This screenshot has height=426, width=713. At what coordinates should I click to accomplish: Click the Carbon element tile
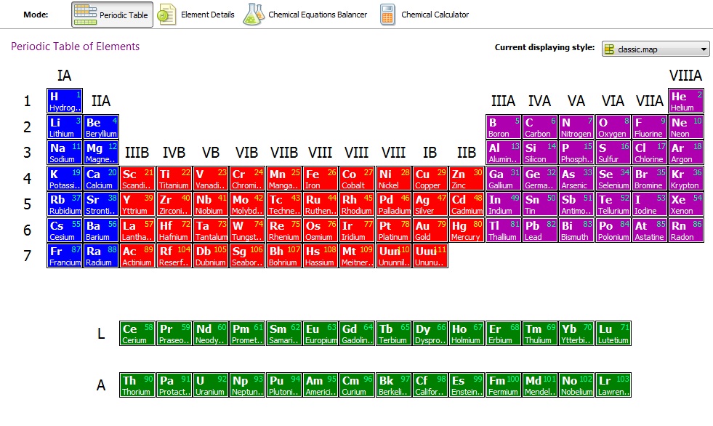[x=540, y=128]
